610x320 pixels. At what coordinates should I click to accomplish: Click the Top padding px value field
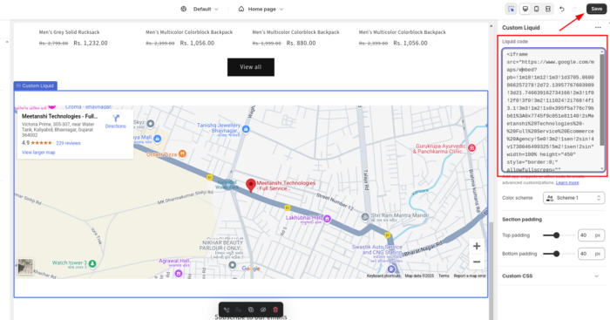coord(592,235)
